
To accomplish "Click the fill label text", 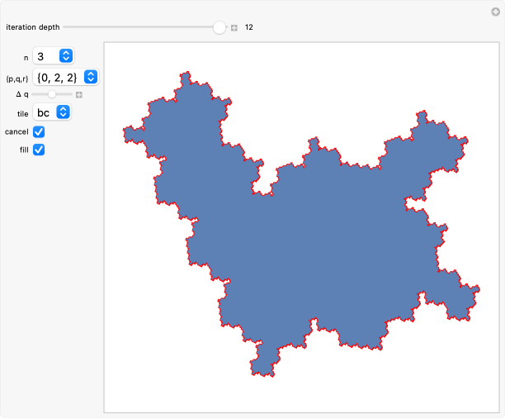I will click(24, 150).
